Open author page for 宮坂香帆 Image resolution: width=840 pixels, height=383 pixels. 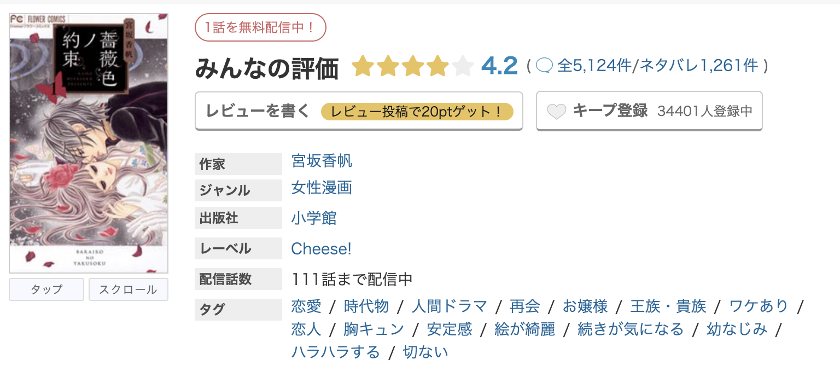click(322, 161)
